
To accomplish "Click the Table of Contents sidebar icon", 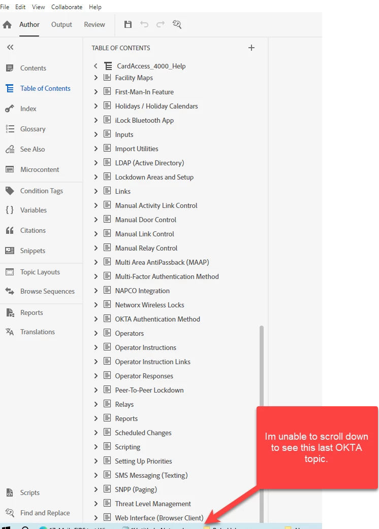I will [10, 88].
